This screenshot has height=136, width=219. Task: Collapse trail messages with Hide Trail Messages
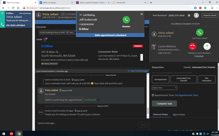click(138, 71)
